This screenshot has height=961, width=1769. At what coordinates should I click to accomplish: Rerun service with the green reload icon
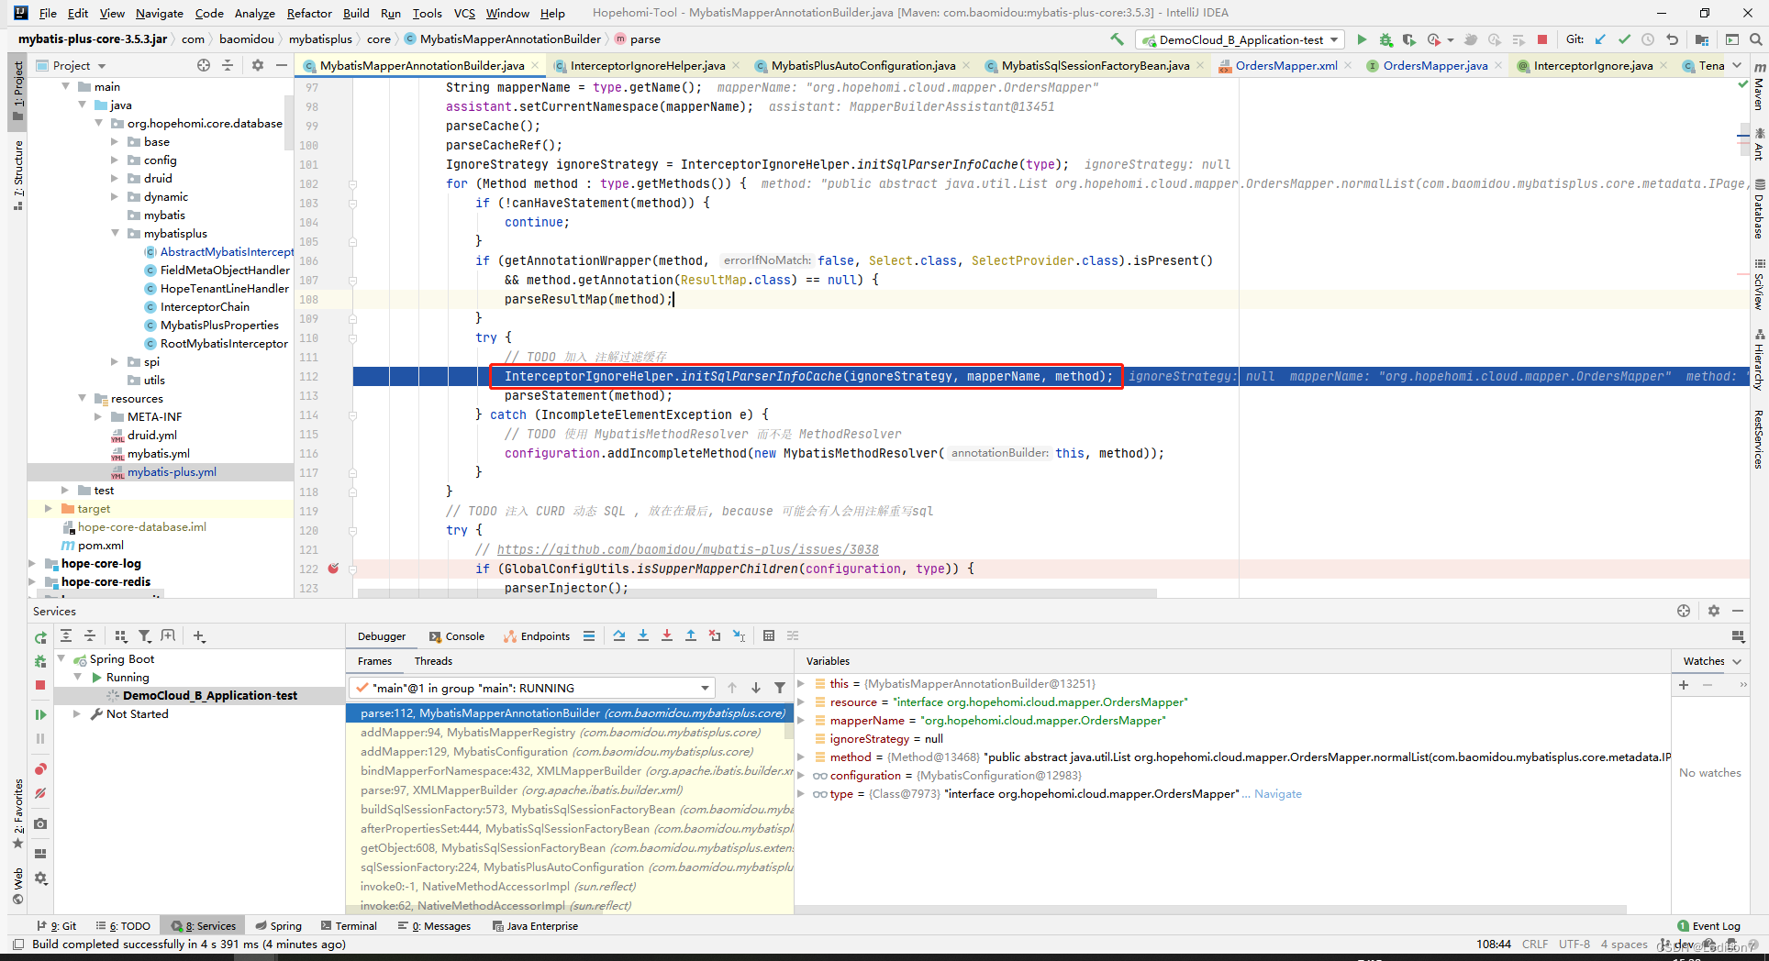coord(40,637)
